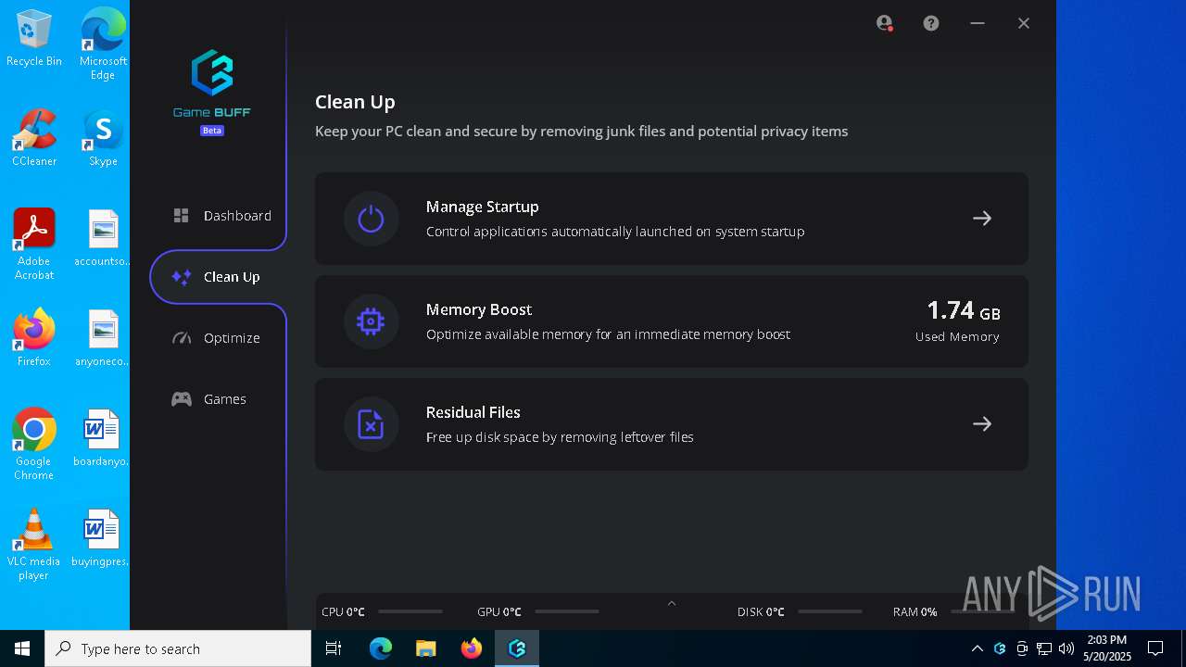Screen dimensions: 1186x667
Task: Open the help question mark icon
Action: (x=931, y=23)
